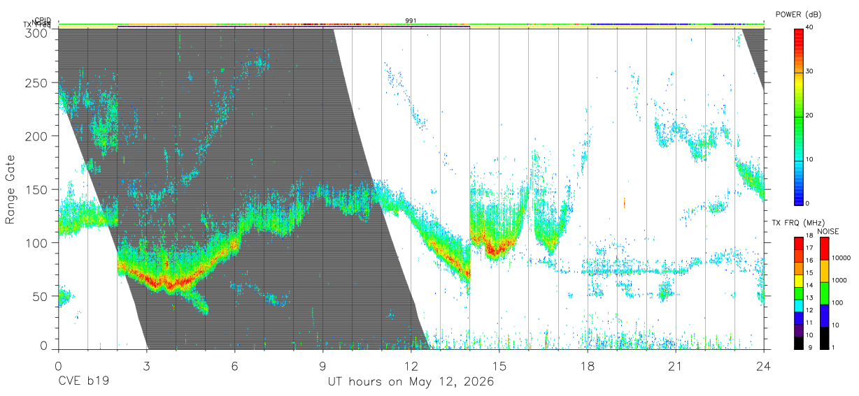
Task: Click the CVE b19 radar beam label
Action: tap(83, 382)
